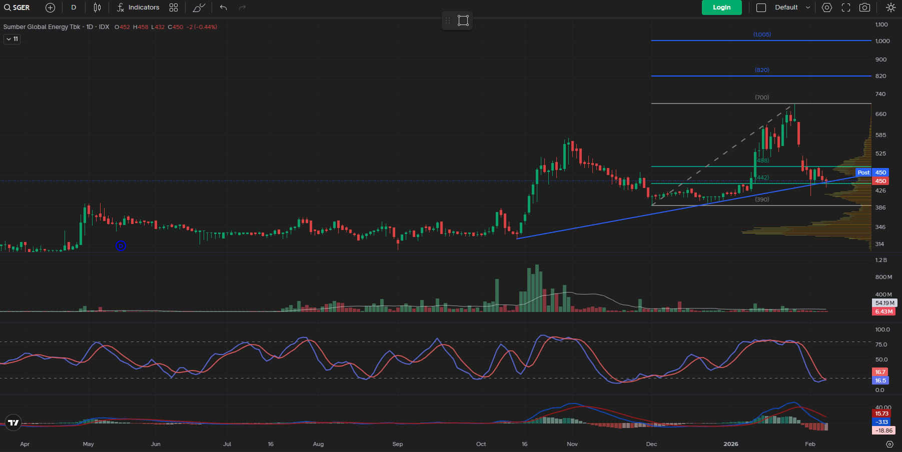Take a chart snapshot with camera icon
902x452 pixels.
[864, 7]
